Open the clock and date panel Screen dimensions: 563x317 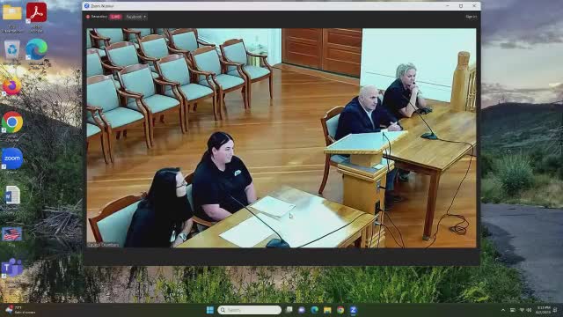[544, 310]
